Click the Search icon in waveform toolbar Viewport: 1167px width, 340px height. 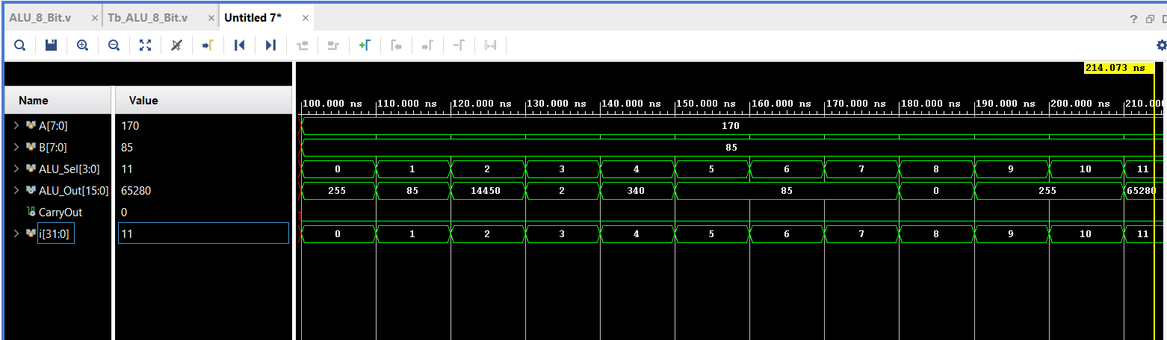(x=20, y=45)
